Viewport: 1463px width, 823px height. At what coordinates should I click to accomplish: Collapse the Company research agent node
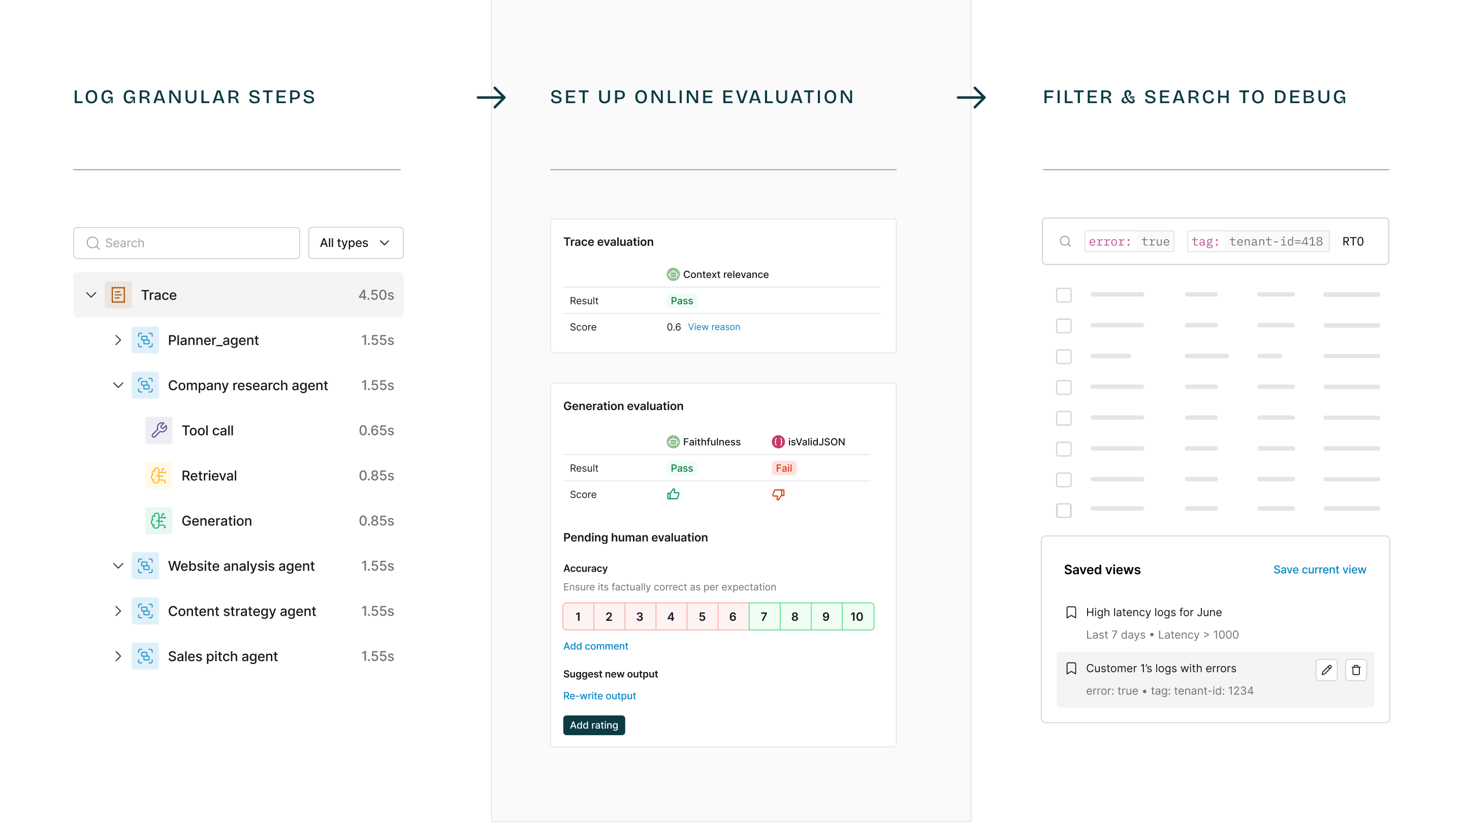pyautogui.click(x=118, y=385)
